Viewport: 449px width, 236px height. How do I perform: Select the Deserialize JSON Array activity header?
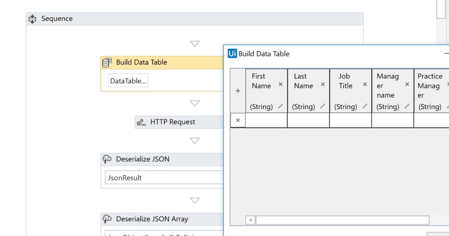pos(162,219)
